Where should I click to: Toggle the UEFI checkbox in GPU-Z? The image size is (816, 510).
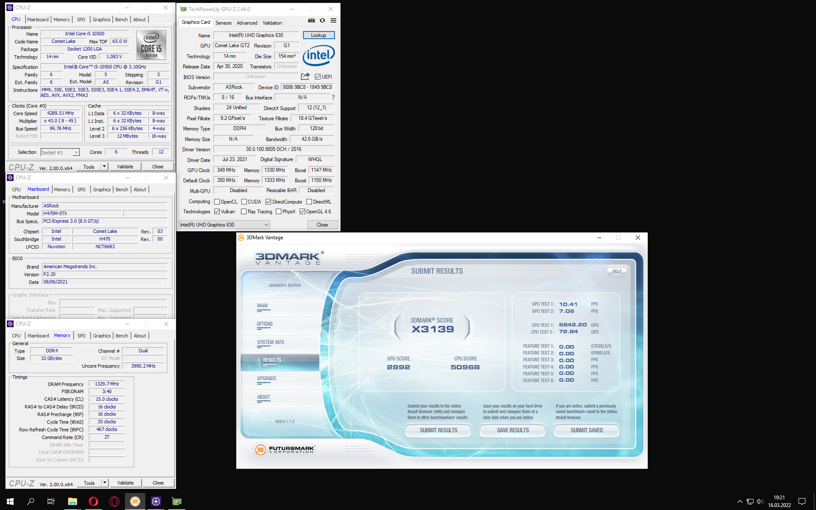(317, 76)
